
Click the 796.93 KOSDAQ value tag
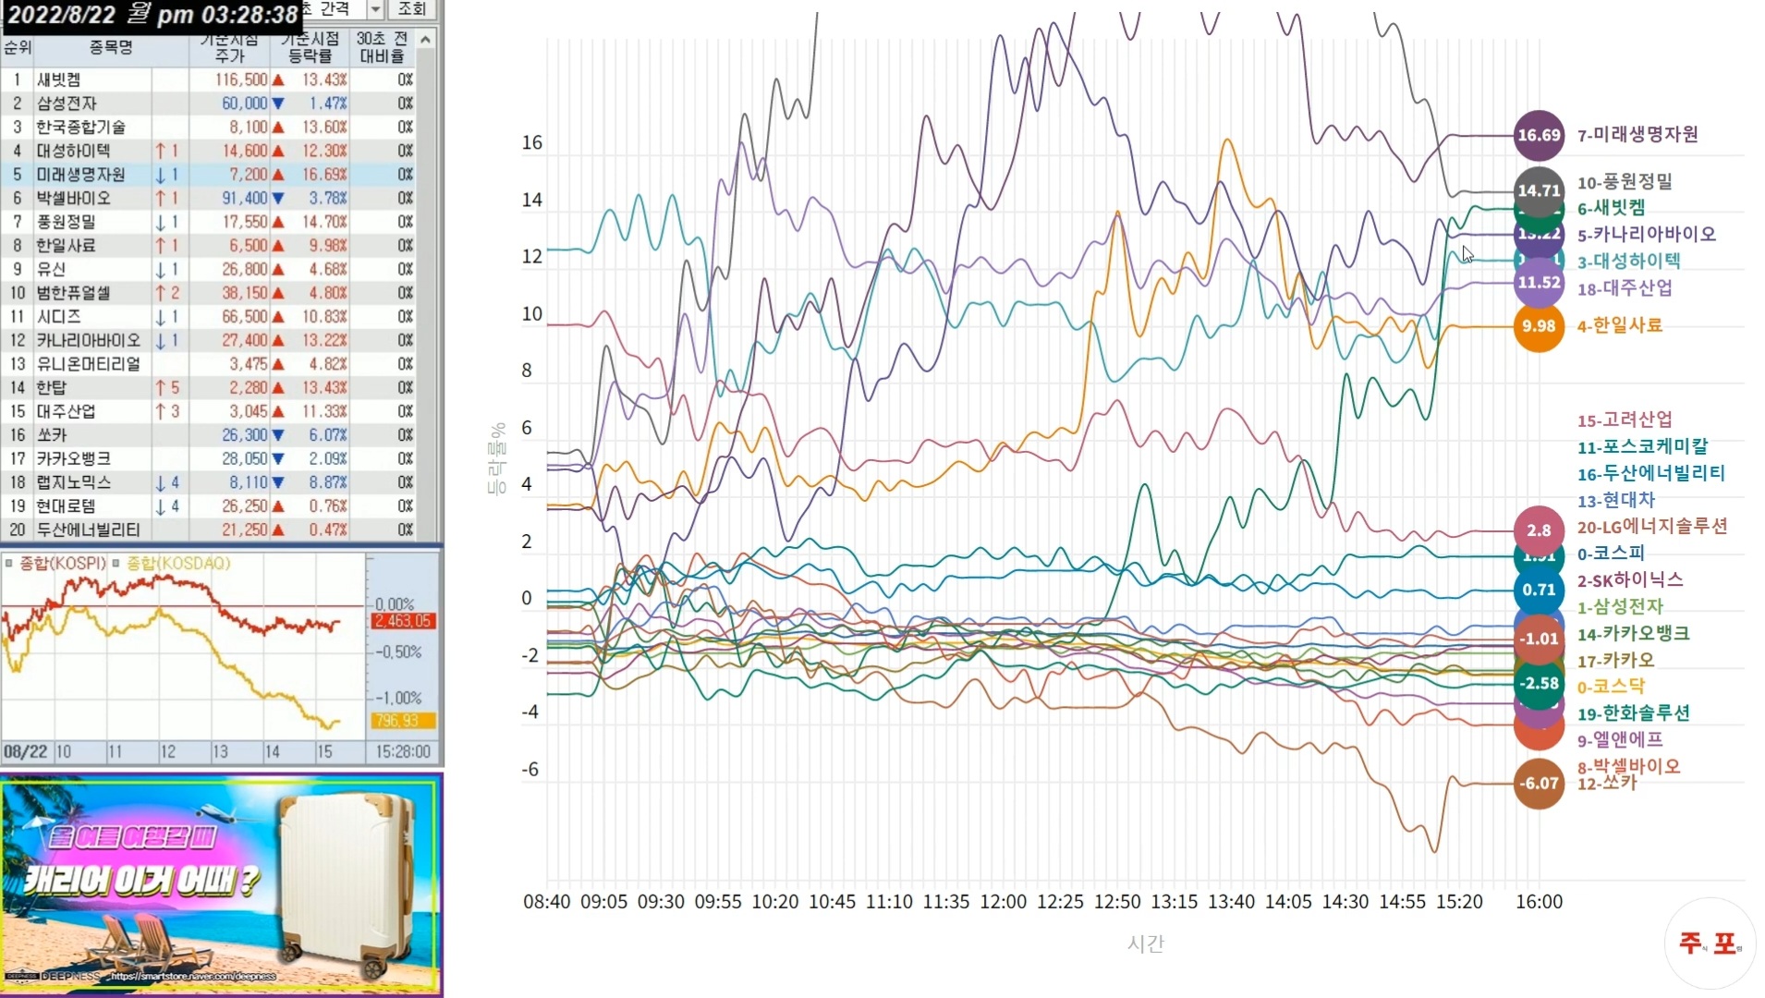(403, 721)
